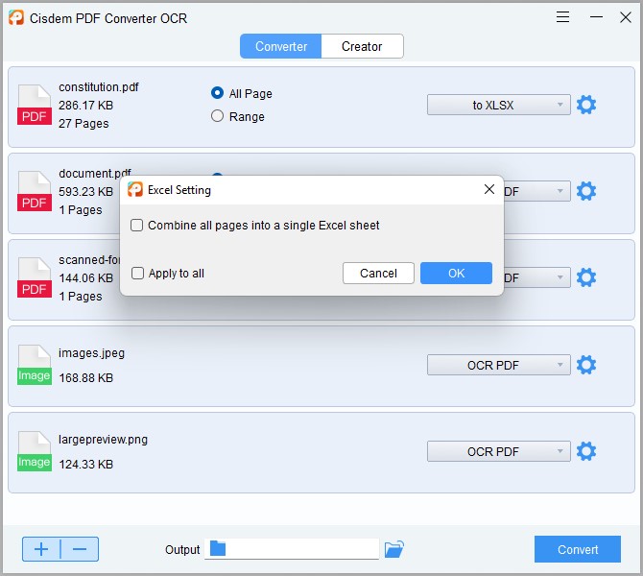The width and height of the screenshot is (643, 576).
Task: Click the 144.06 KB size text
Action: 85,278
